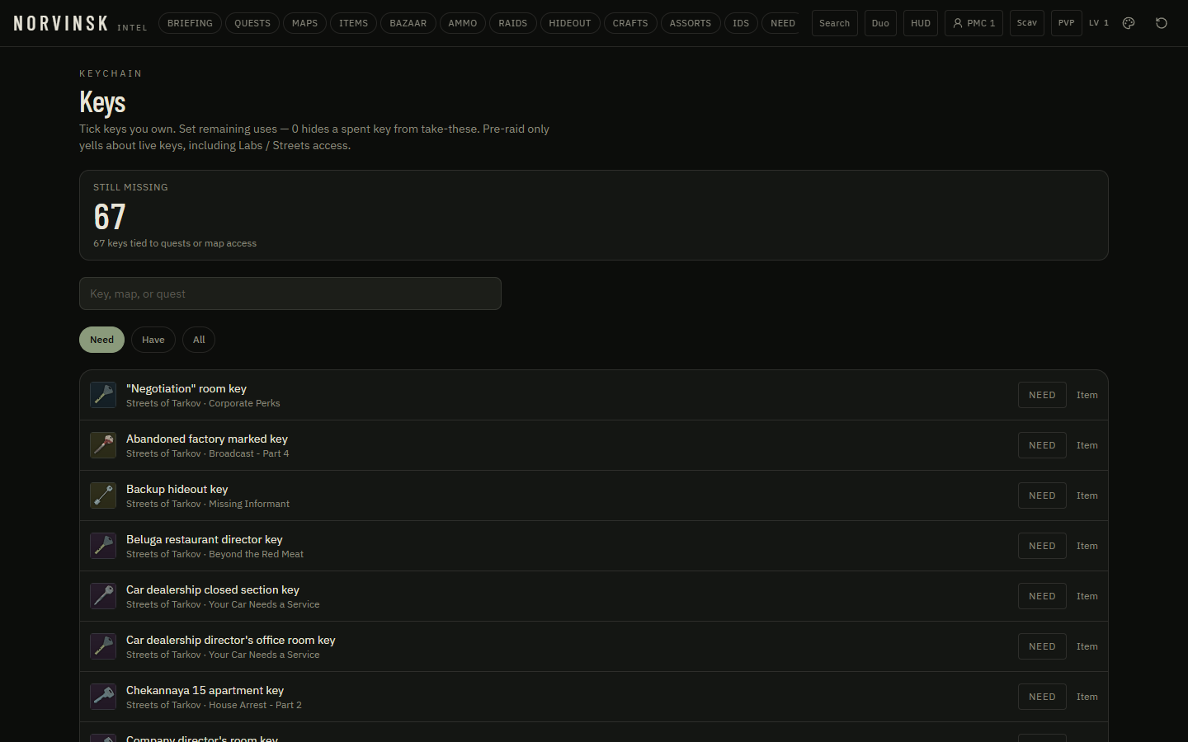
Task: Click the Car dealership director's office key icon
Action: pyautogui.click(x=103, y=646)
